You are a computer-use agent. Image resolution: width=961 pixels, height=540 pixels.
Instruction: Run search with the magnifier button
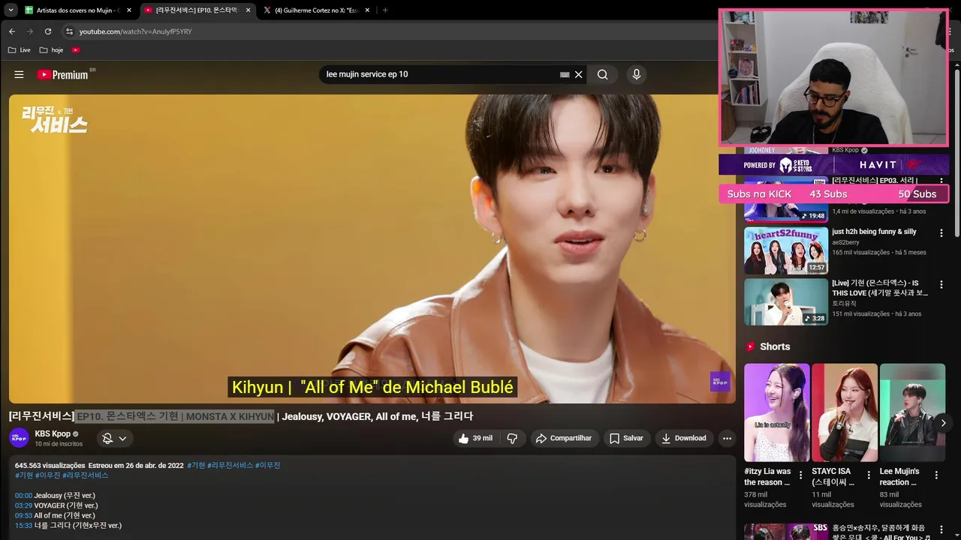click(x=602, y=74)
